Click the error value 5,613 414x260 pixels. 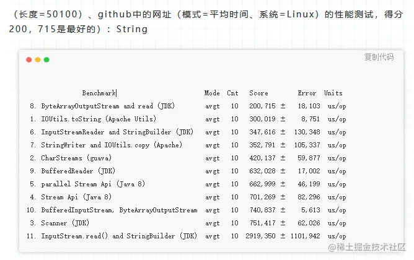tap(310, 210)
